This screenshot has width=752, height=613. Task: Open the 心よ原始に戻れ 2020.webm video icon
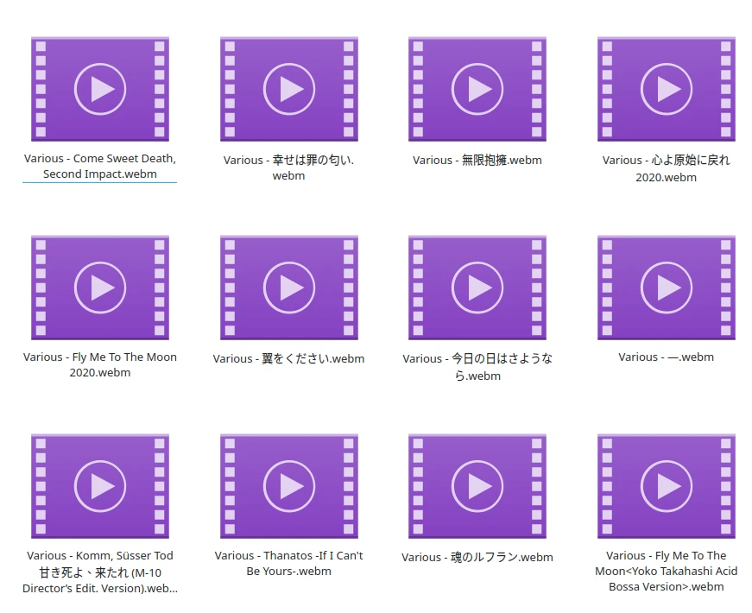[x=666, y=89]
